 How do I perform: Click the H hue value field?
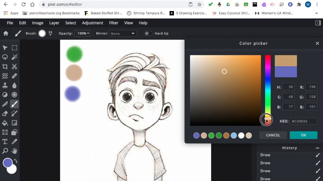pyautogui.click(x=288, y=87)
